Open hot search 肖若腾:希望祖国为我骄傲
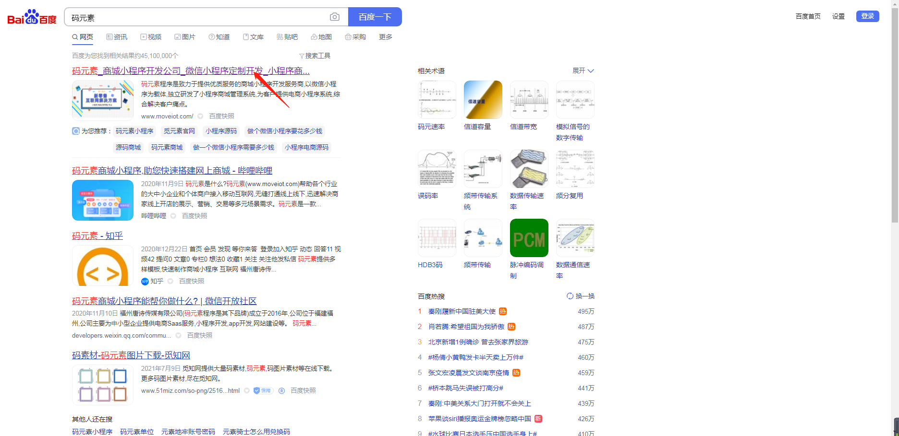The width and height of the screenshot is (899, 436). click(x=466, y=327)
